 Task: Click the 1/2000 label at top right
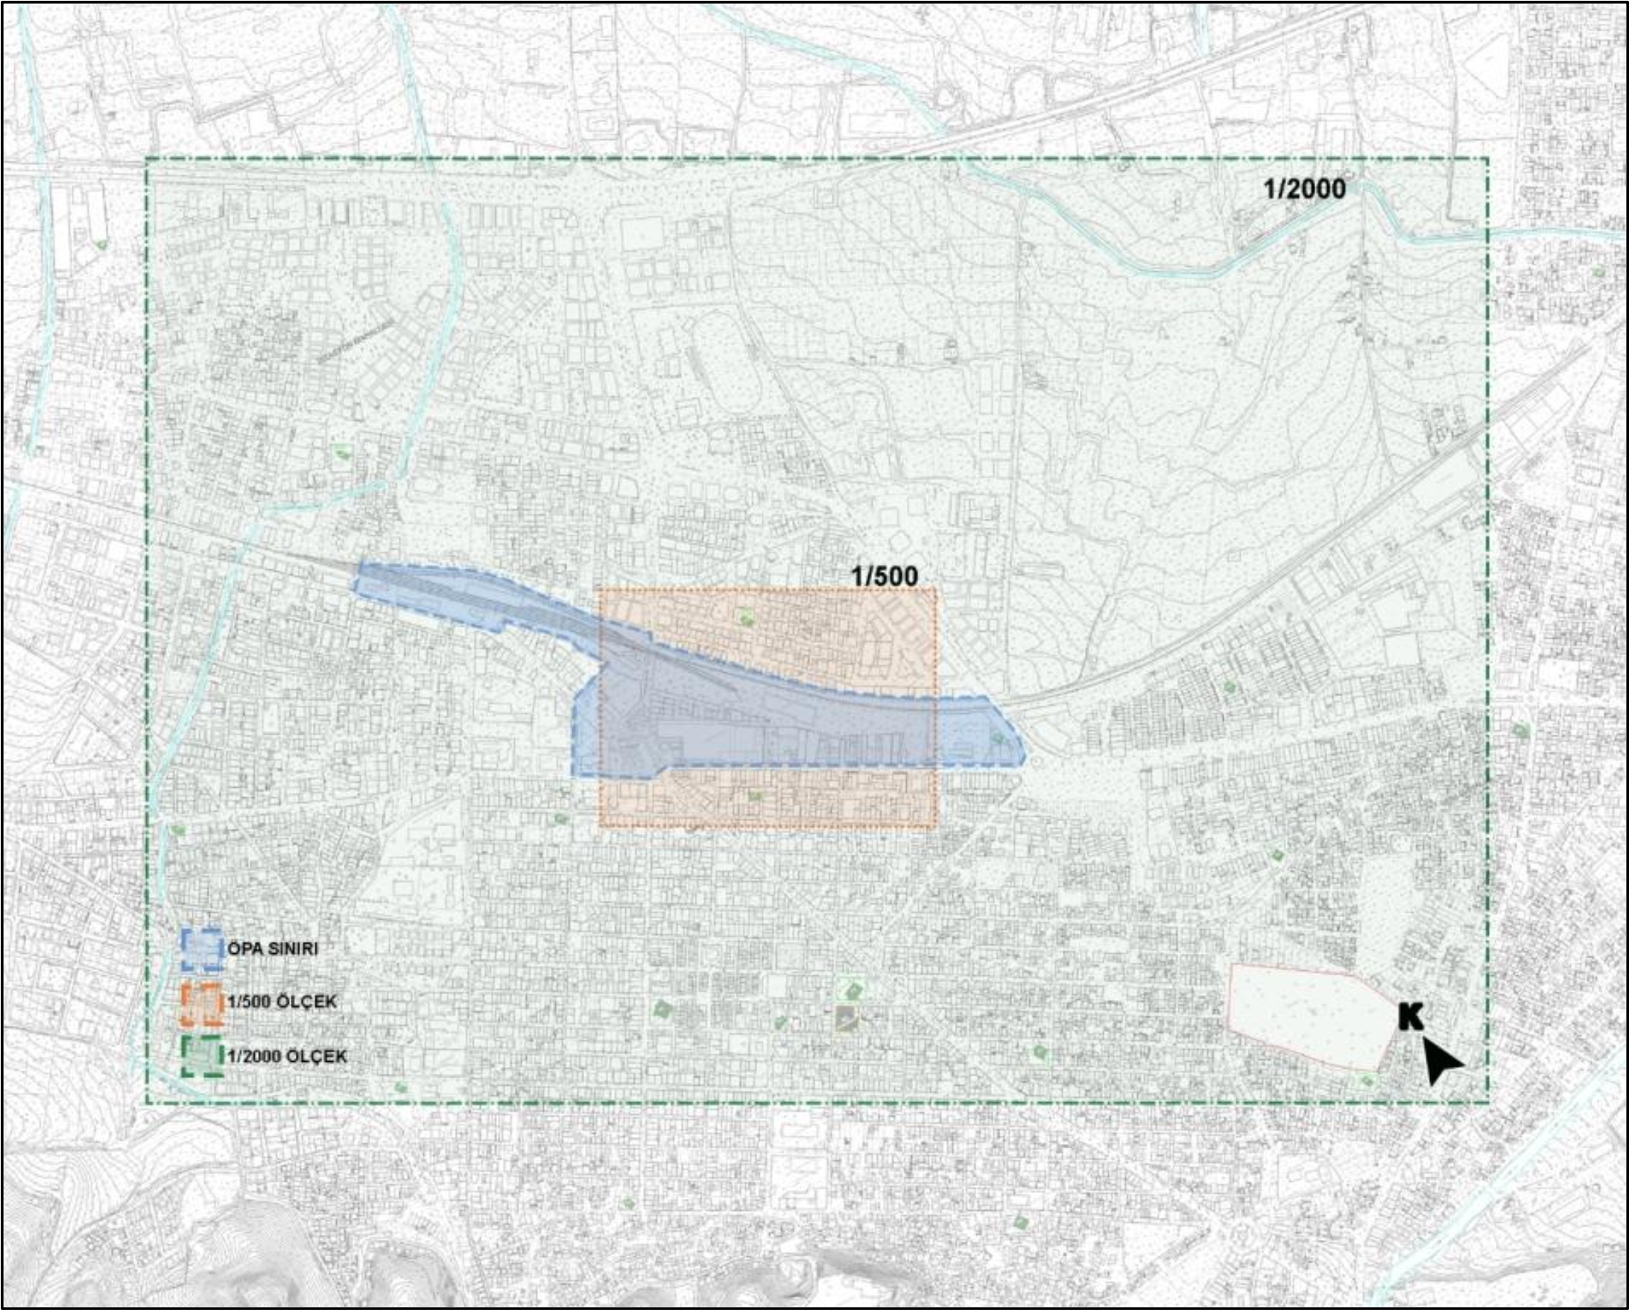(x=1305, y=189)
